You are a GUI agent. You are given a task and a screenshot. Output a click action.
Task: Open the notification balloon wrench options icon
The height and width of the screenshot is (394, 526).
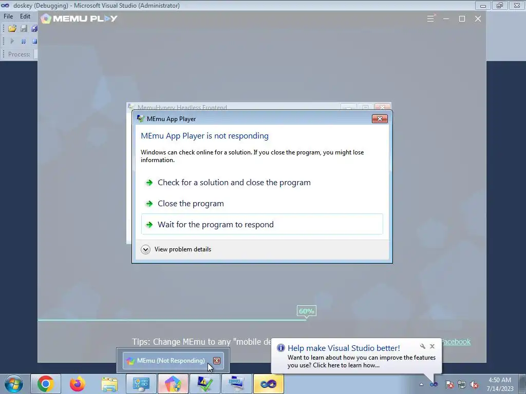[x=423, y=346]
